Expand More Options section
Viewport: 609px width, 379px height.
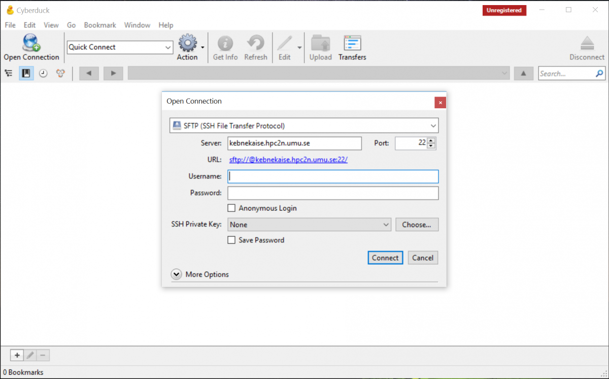[x=177, y=274]
